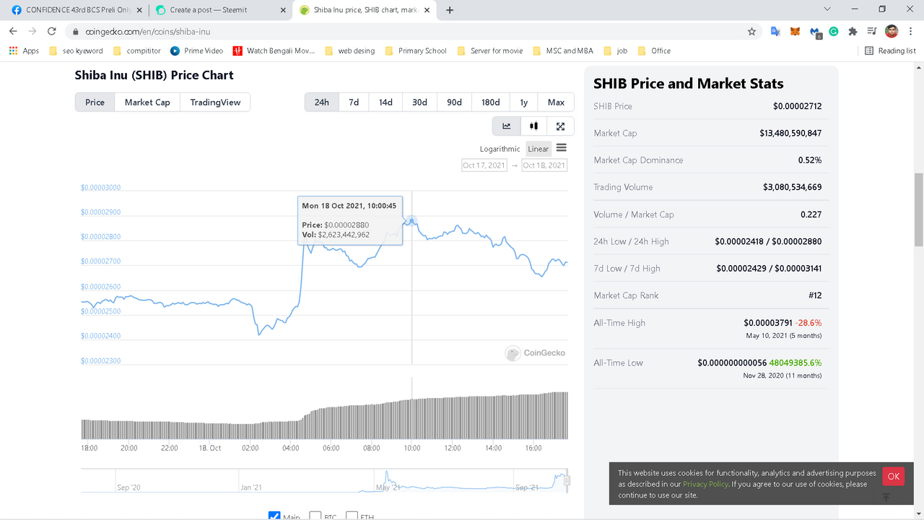View site information lock icon

pos(76,32)
